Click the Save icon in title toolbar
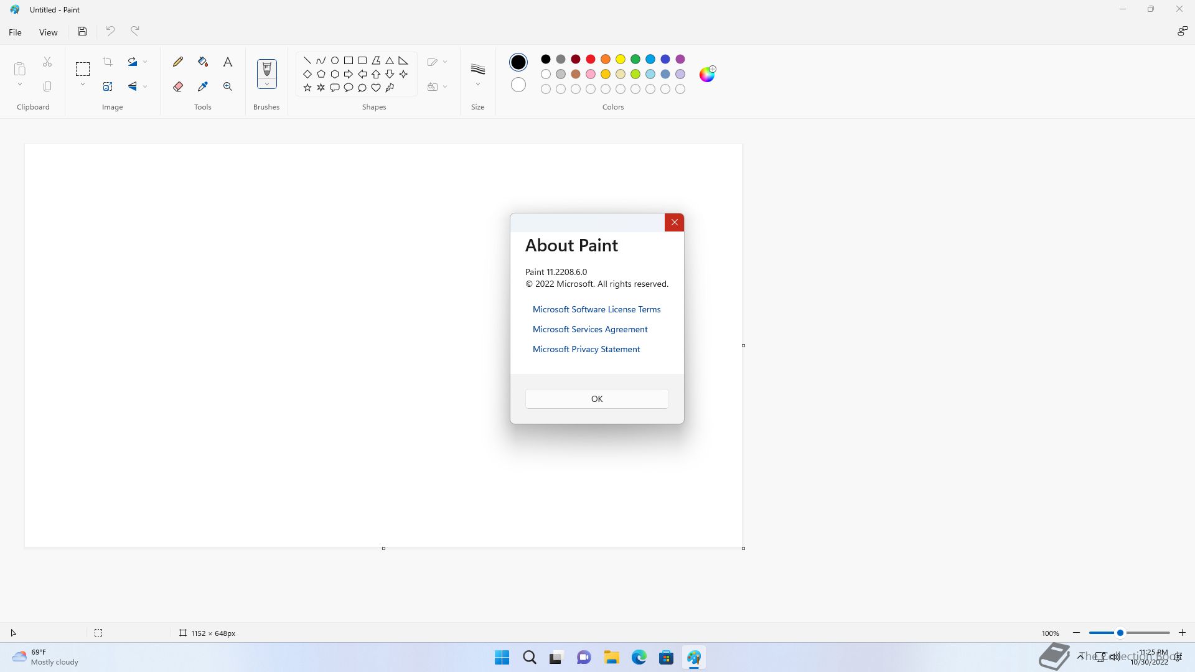The width and height of the screenshot is (1195, 672). click(82, 31)
